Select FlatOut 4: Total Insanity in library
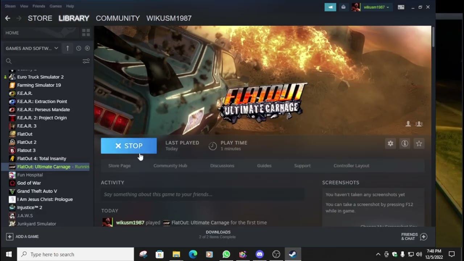The width and height of the screenshot is (464, 261). 42,158
